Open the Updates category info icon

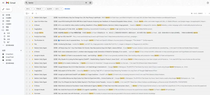4,36
